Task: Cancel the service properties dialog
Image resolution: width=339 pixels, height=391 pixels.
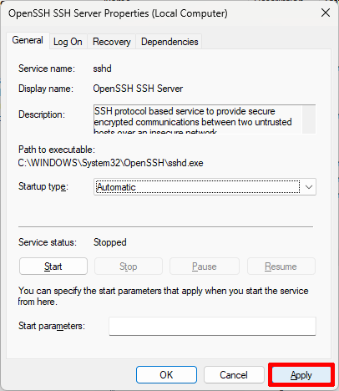Action: (234, 375)
